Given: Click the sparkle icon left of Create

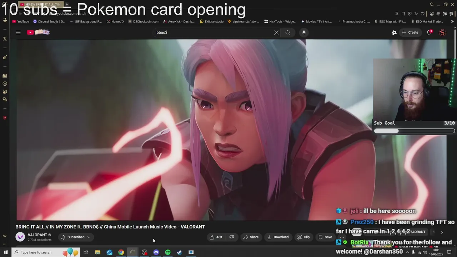Looking at the screenshot, I should click(394, 32).
